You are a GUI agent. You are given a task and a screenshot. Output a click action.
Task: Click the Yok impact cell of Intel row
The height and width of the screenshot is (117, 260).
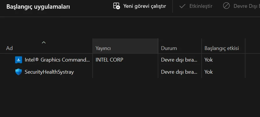(x=208, y=60)
